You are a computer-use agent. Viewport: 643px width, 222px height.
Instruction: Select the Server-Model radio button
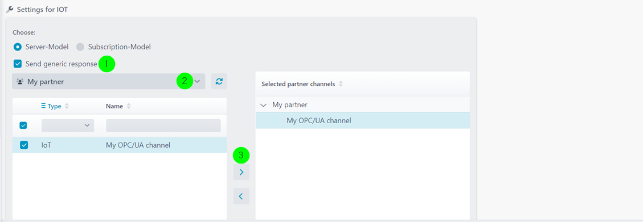(x=18, y=47)
